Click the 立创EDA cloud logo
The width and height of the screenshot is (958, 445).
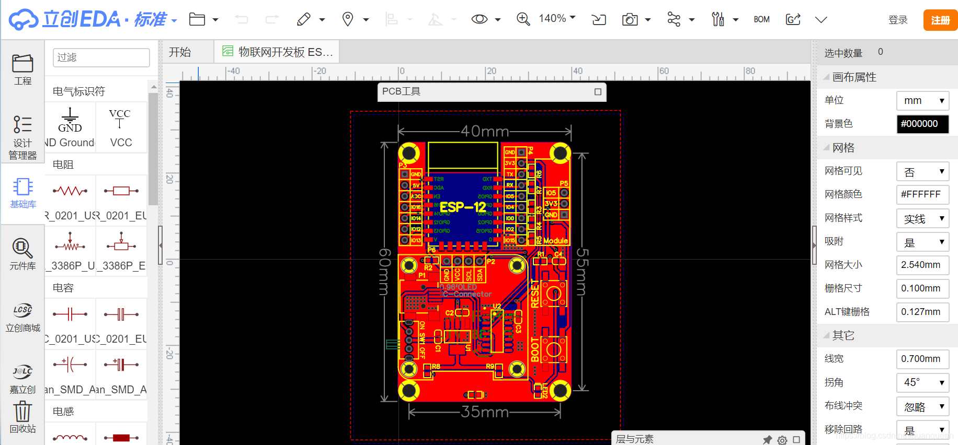click(x=24, y=19)
